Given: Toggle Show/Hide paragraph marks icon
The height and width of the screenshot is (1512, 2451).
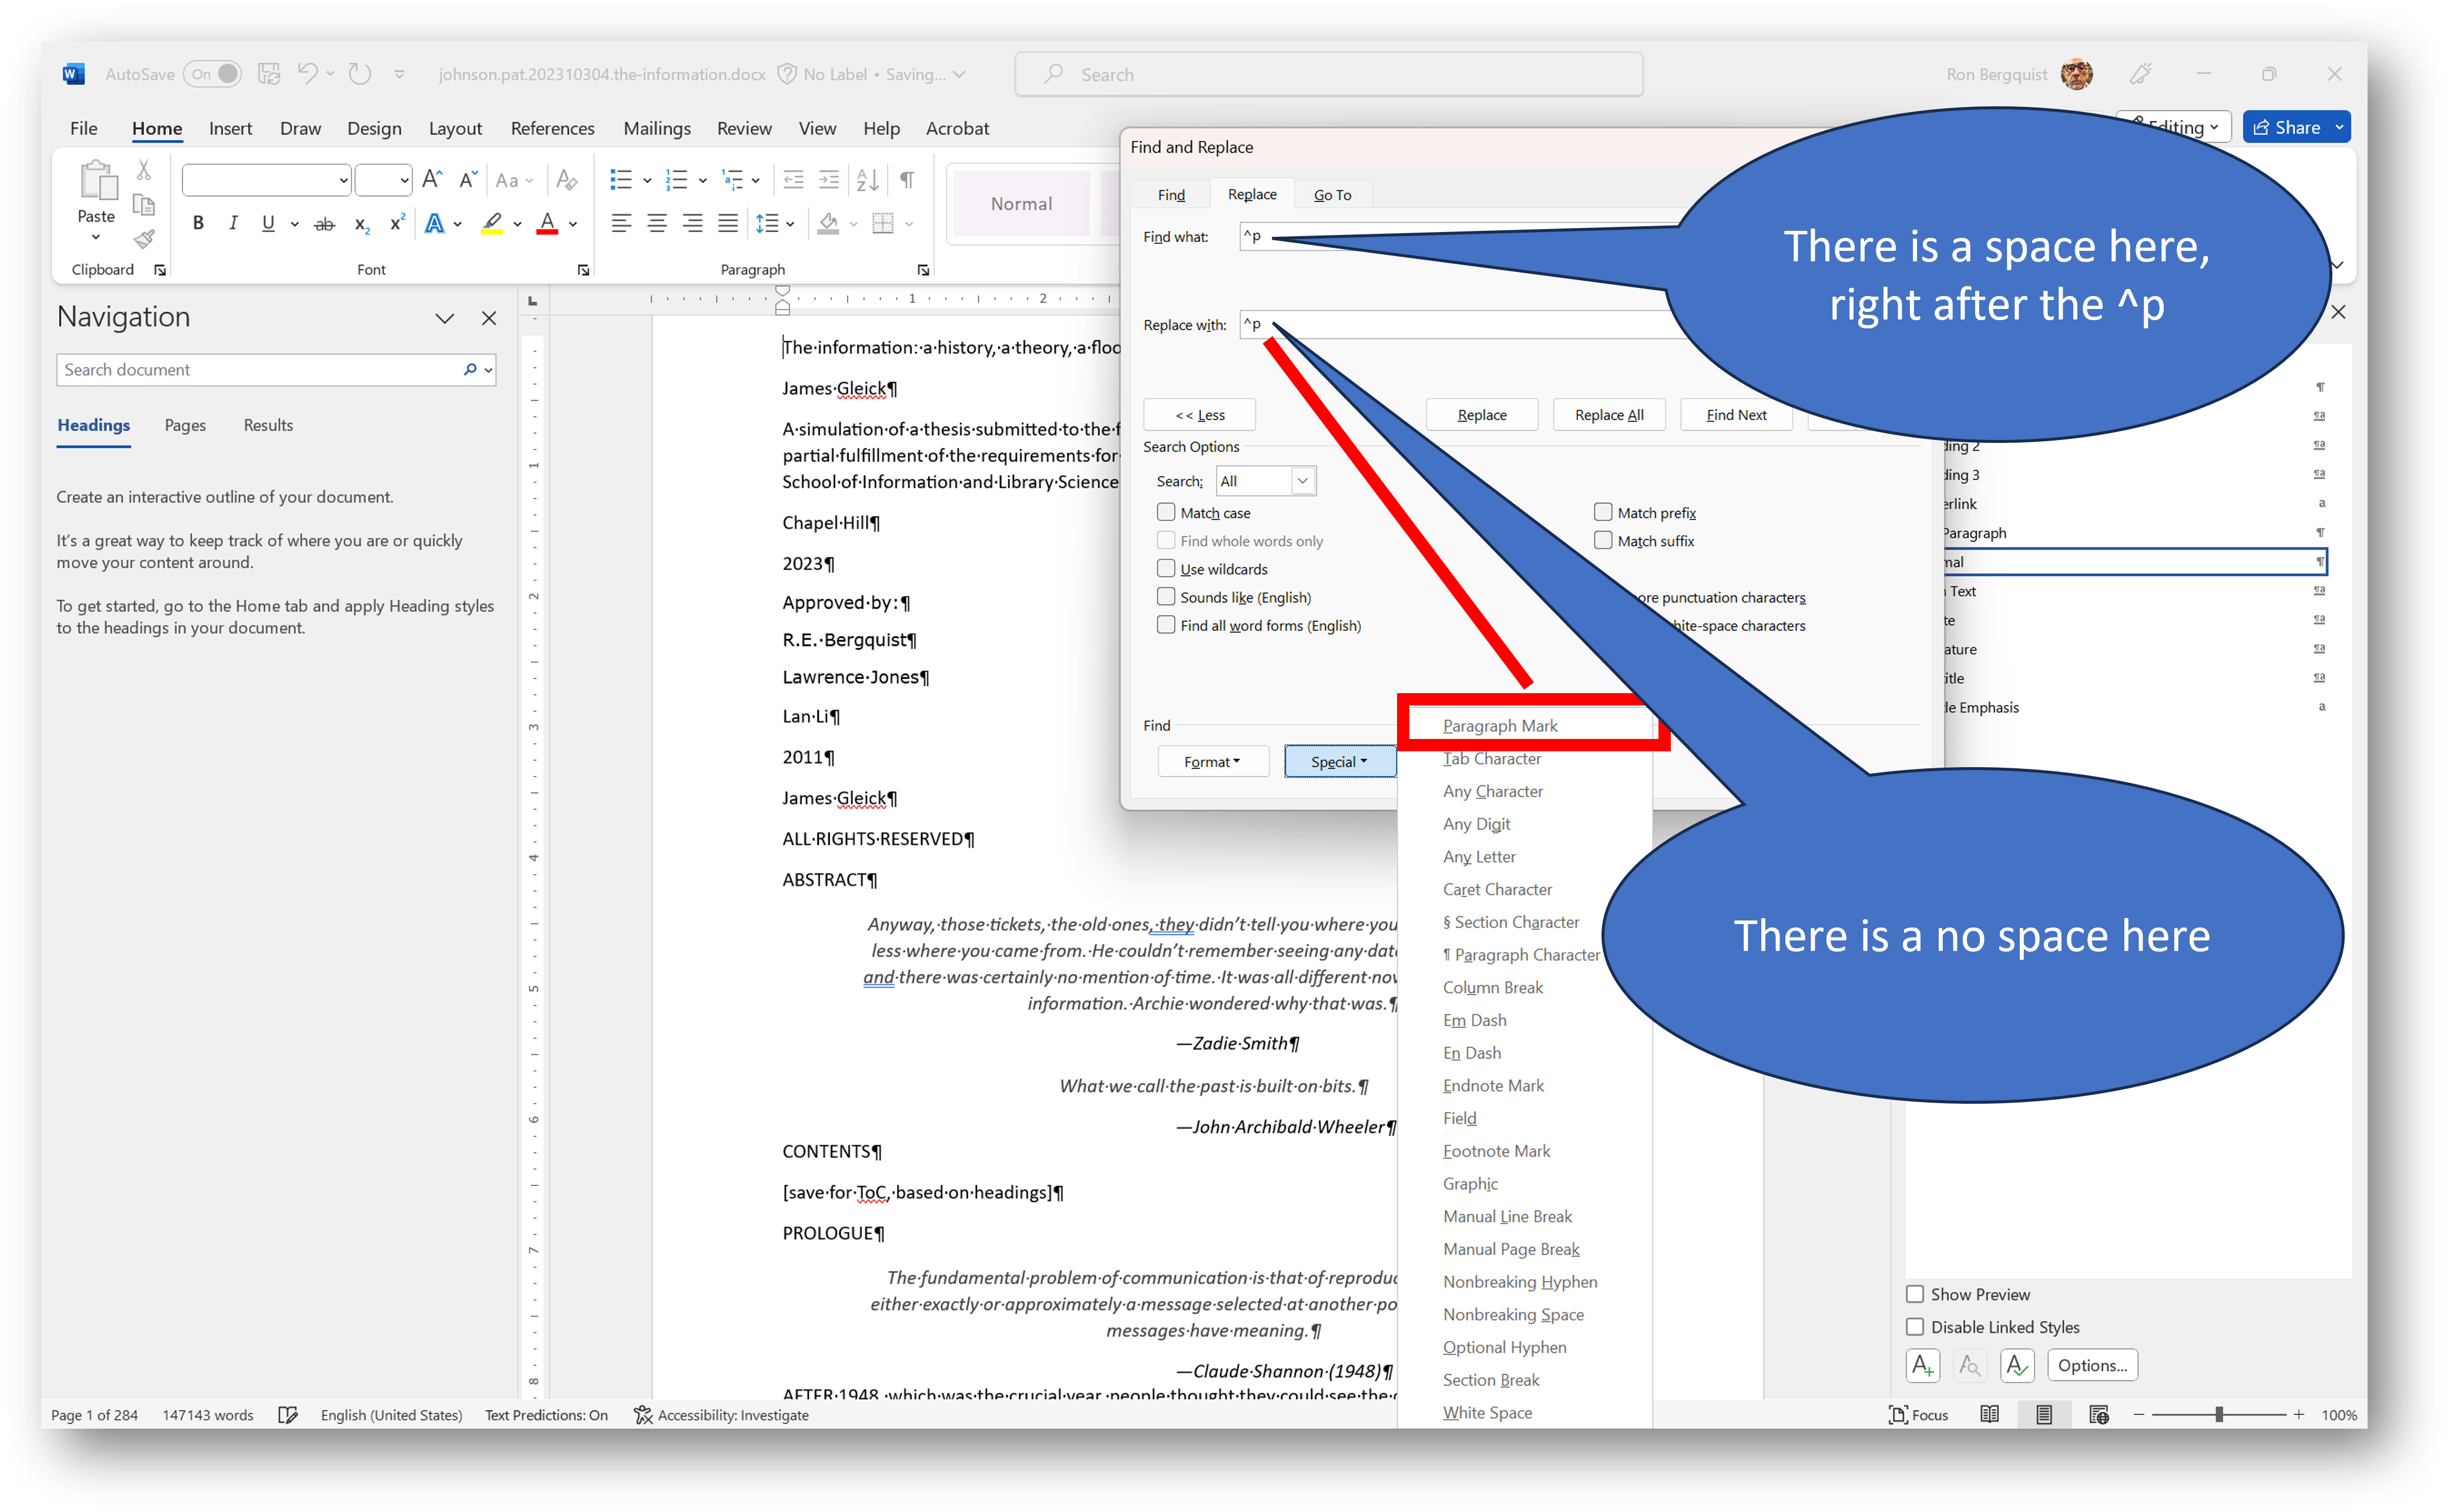Looking at the screenshot, I should click(x=907, y=180).
